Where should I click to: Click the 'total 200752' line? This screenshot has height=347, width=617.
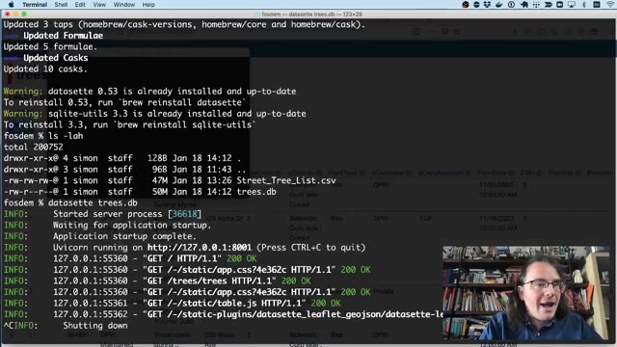[x=33, y=147]
